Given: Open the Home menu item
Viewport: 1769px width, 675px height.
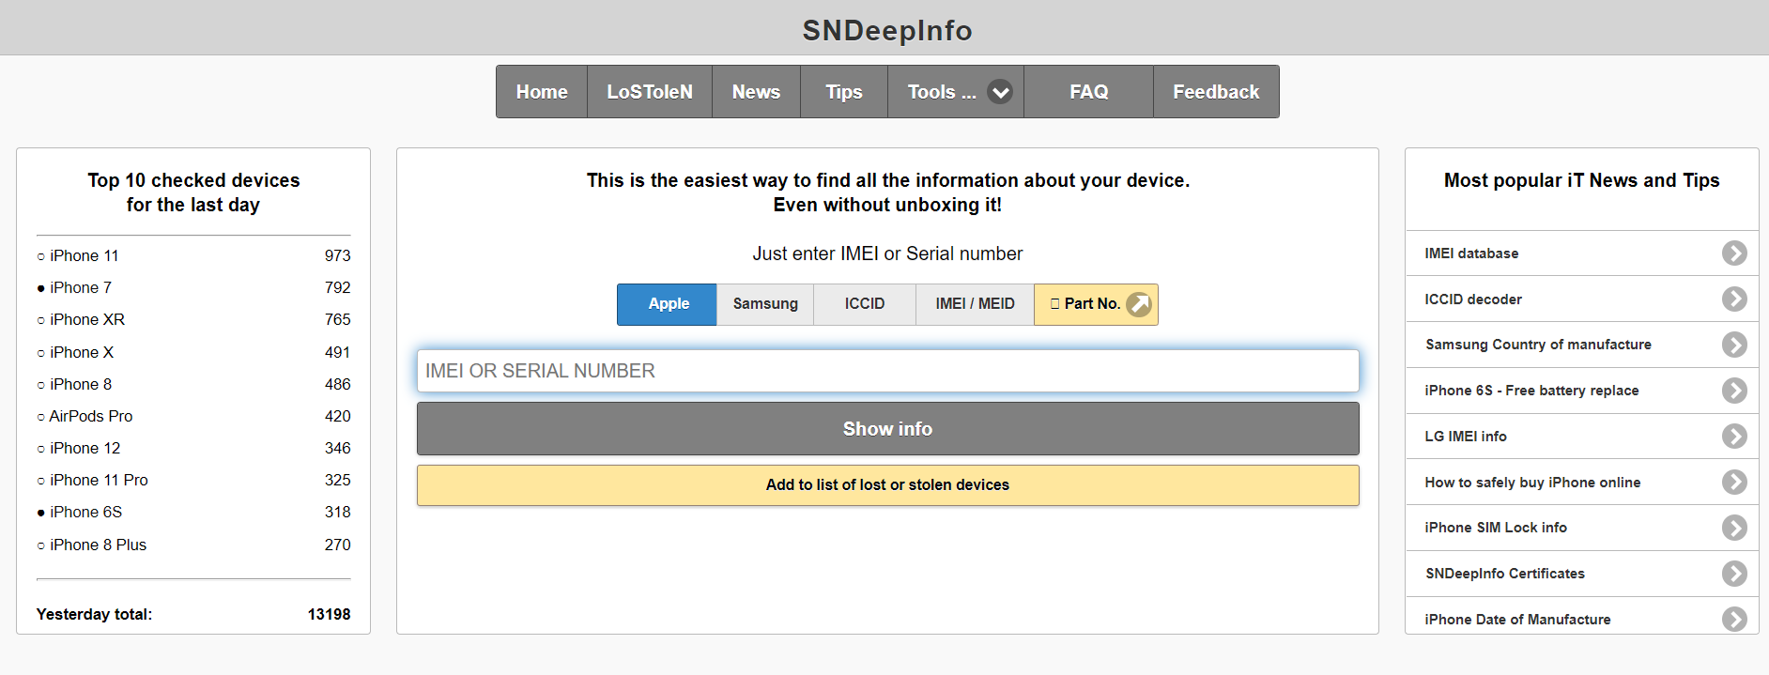Looking at the screenshot, I should tap(542, 92).
